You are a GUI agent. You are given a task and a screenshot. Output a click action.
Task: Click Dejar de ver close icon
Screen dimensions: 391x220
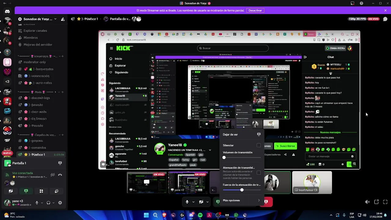tap(259, 134)
